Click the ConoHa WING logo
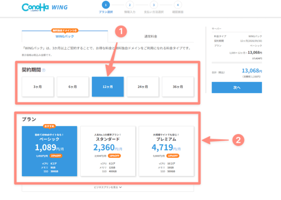 41,8
